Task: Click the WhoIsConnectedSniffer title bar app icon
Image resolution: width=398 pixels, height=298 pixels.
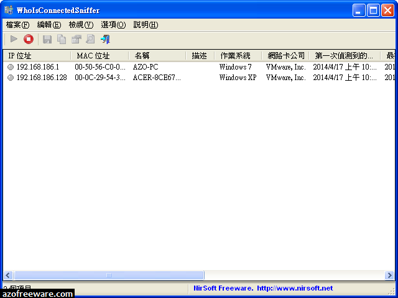Action: tap(9, 10)
